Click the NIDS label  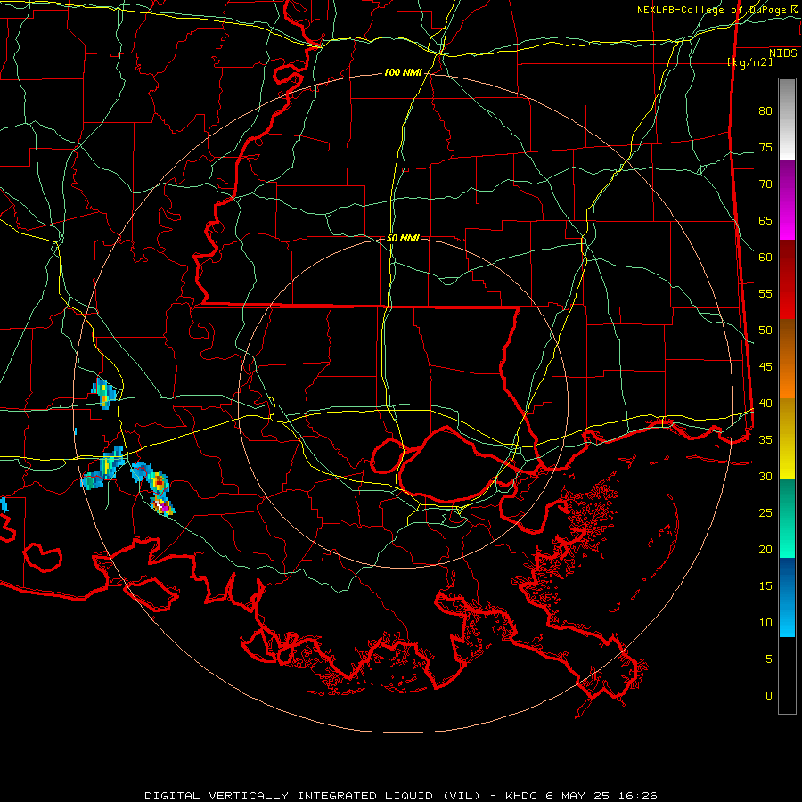point(783,53)
